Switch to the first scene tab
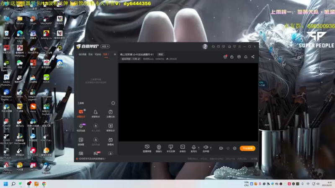Viewport: 335px width, 188px height. (x=82, y=54)
